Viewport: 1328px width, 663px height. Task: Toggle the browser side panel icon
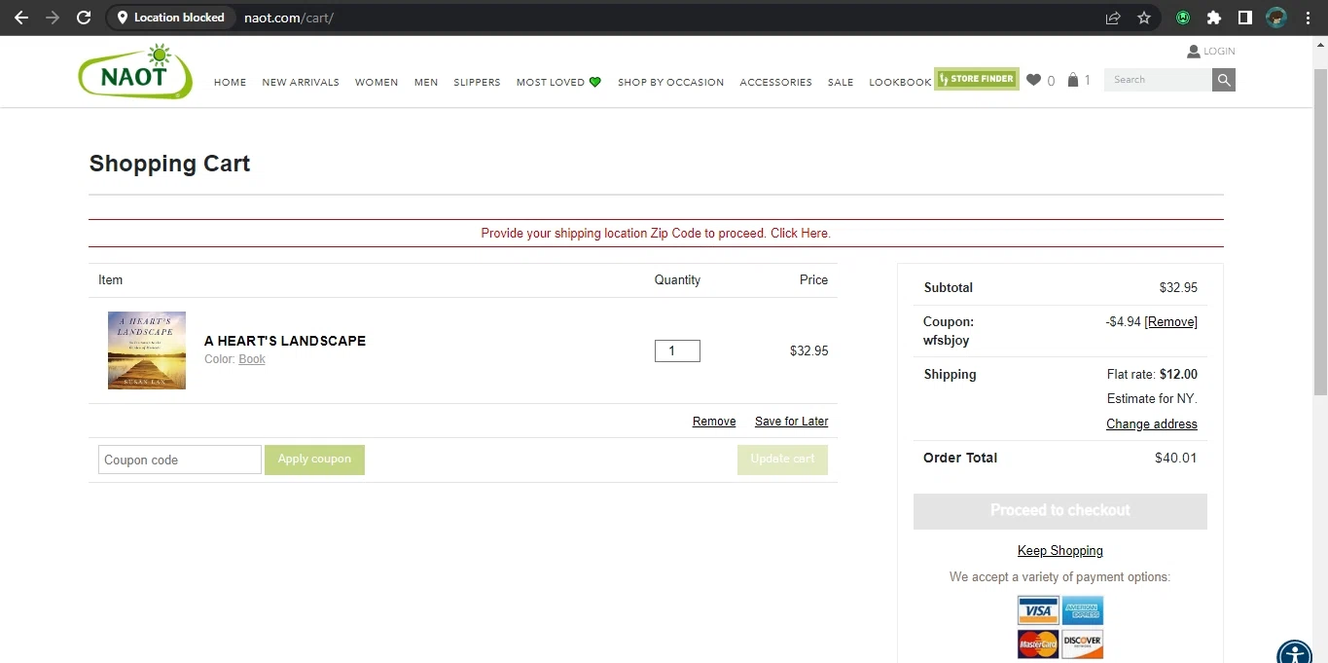tap(1244, 18)
